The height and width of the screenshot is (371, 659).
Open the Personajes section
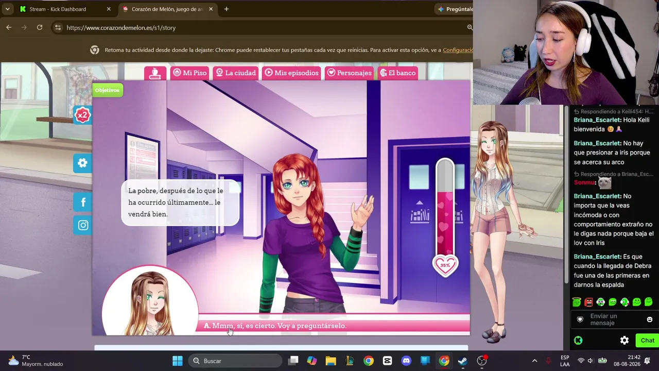(349, 73)
